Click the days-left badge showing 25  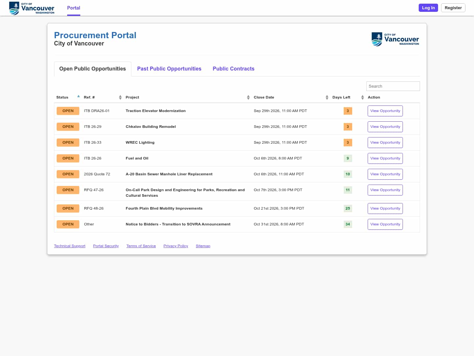(x=348, y=208)
